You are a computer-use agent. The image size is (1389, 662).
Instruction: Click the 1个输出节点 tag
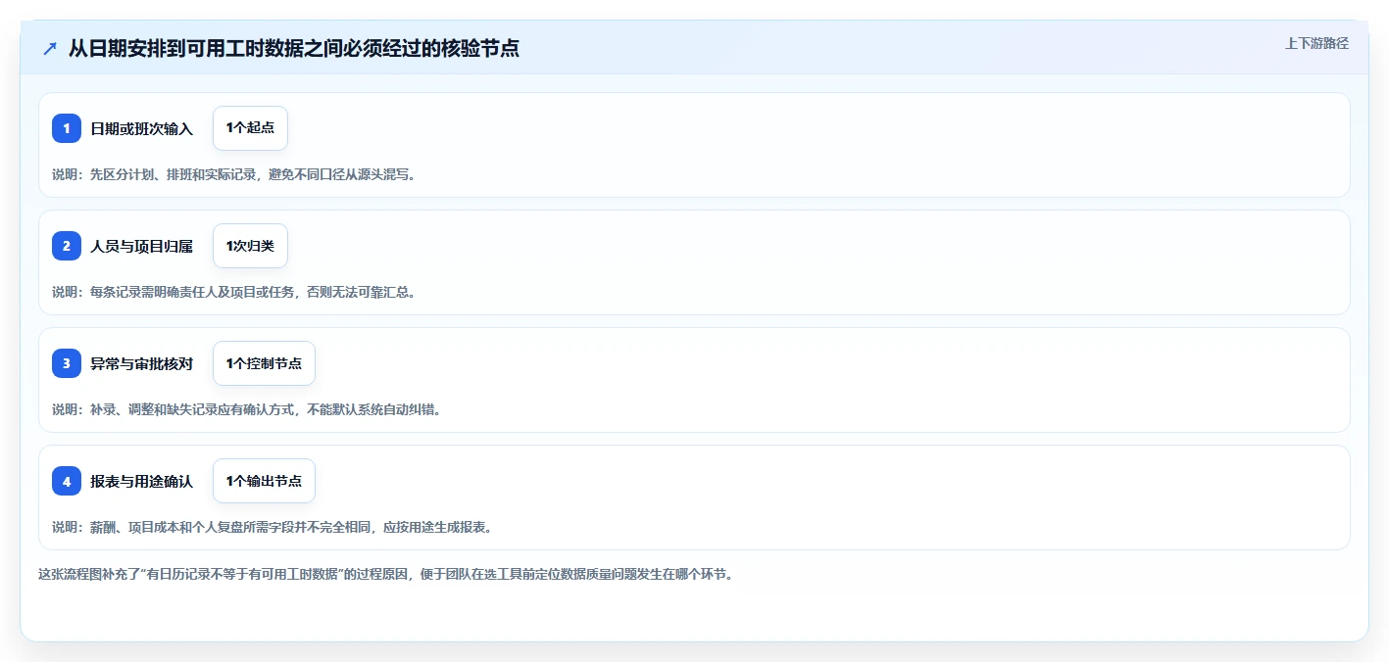pyautogui.click(x=264, y=481)
